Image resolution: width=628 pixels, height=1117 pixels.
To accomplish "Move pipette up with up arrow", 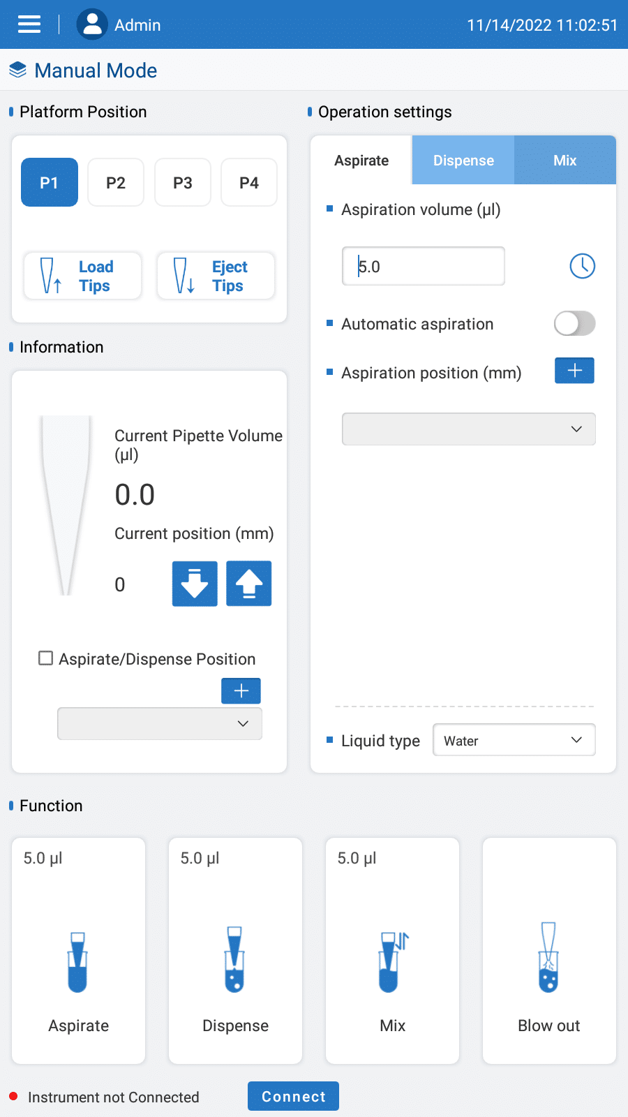I will (x=248, y=584).
